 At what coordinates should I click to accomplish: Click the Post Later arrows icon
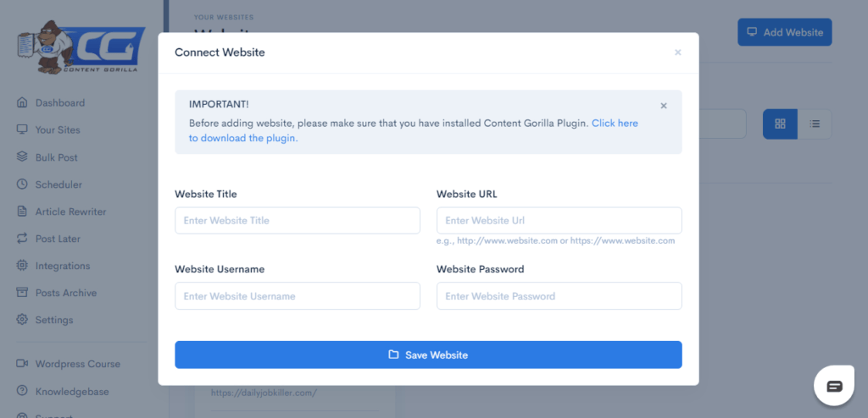22,239
